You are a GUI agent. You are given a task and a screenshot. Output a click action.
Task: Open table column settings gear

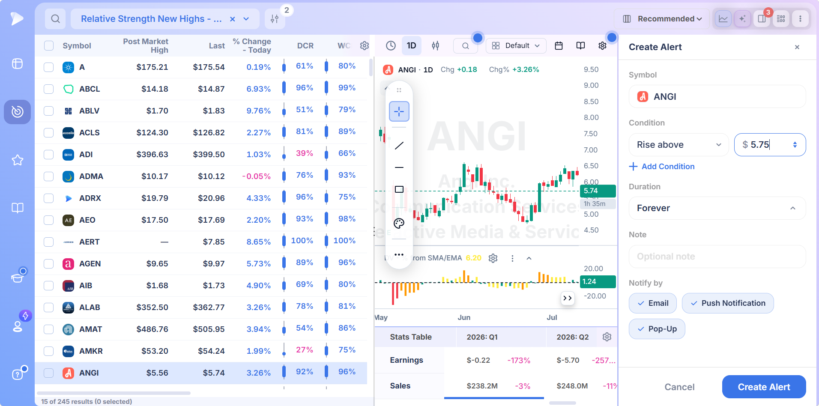point(364,46)
